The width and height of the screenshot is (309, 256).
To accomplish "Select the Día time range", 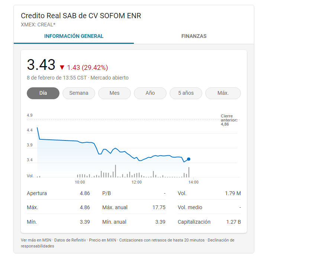I will point(43,93).
